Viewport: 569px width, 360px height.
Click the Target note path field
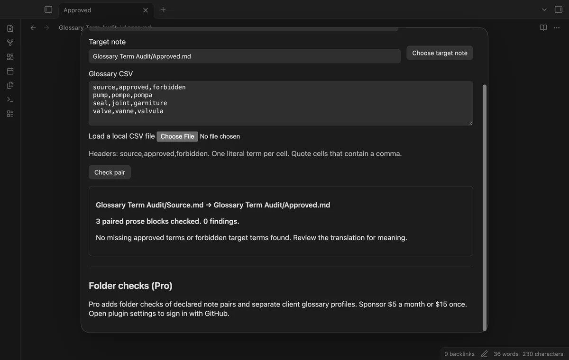click(x=245, y=56)
